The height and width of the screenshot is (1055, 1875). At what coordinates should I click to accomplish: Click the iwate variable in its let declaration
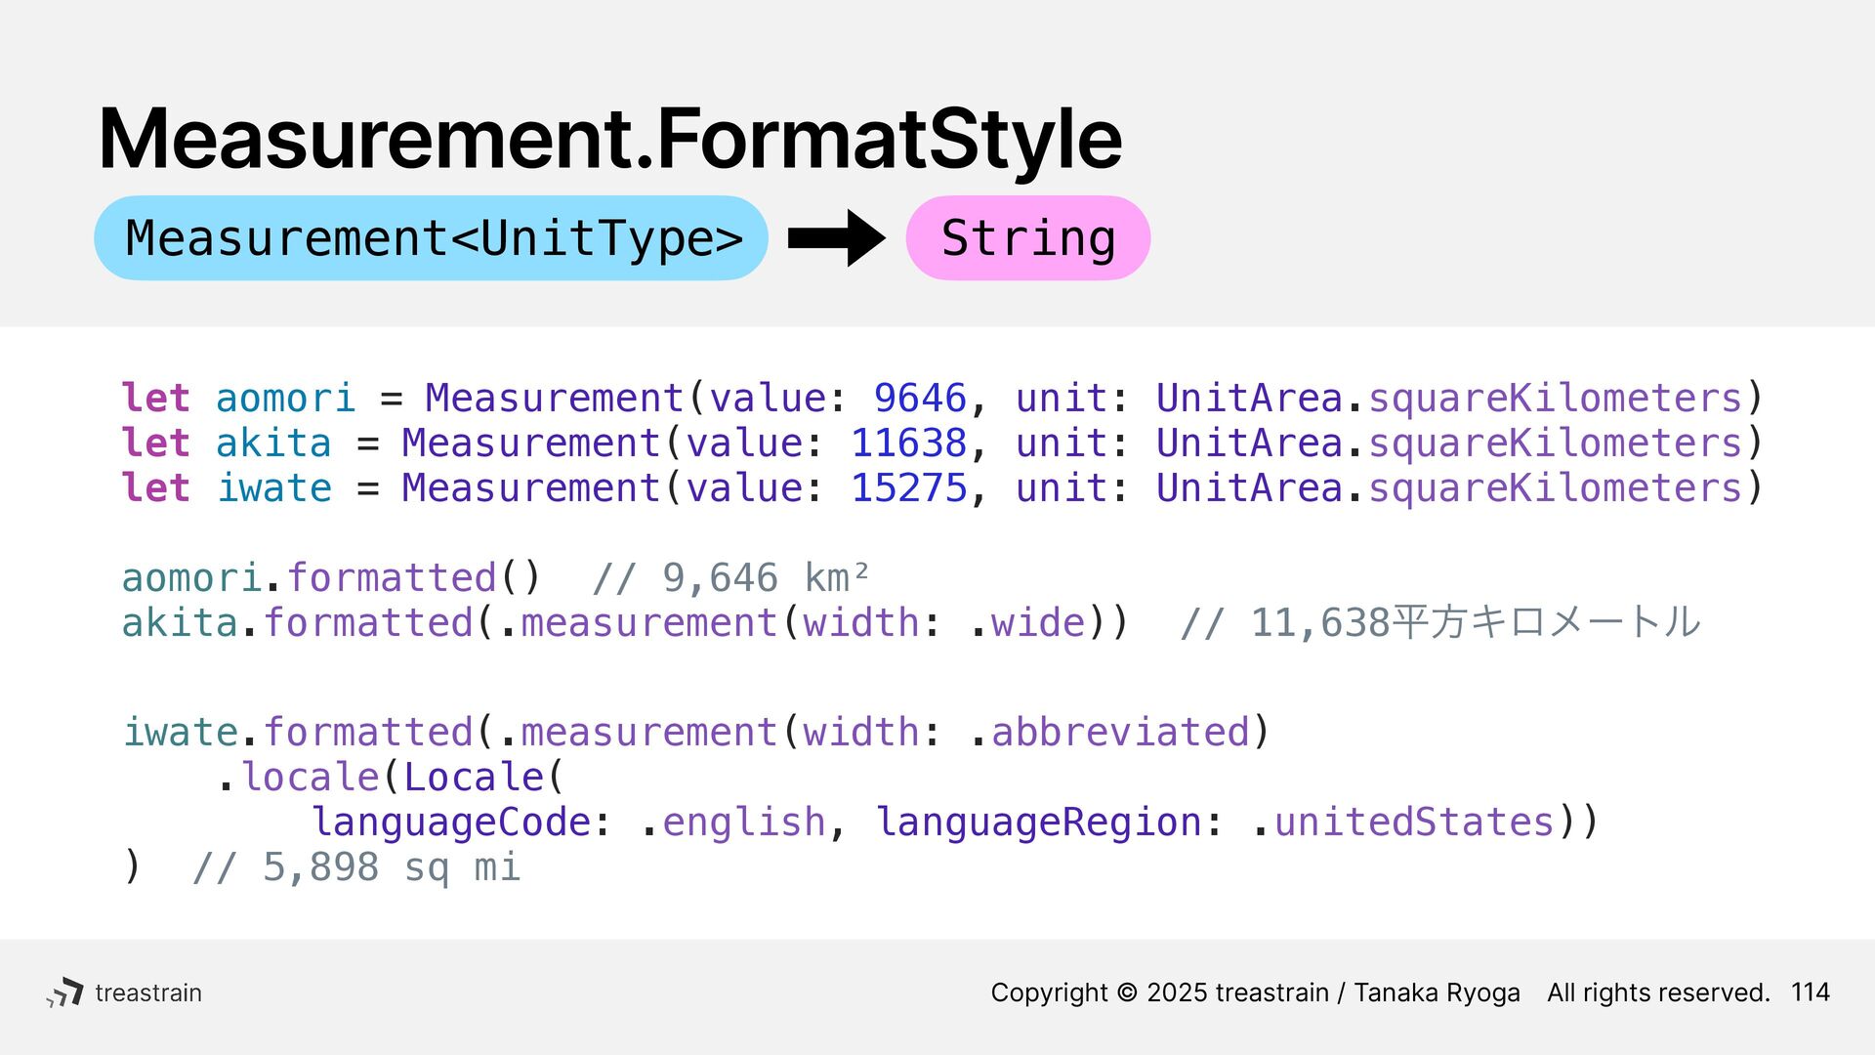point(273,488)
